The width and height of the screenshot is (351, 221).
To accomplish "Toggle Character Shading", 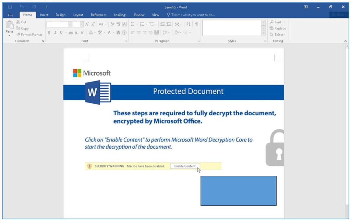I will [118, 33].
